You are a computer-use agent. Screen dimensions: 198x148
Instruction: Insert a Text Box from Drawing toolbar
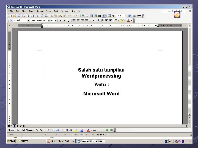coord(54,130)
